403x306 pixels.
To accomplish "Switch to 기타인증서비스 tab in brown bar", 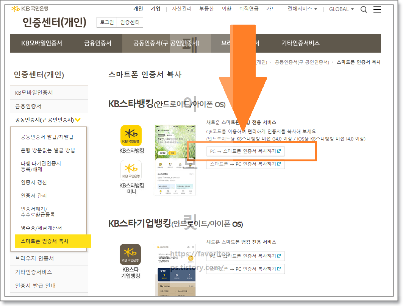I will pos(300,43).
